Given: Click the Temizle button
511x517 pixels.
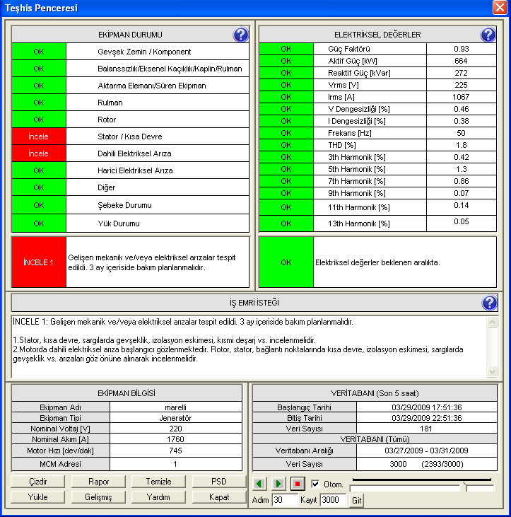Looking at the screenshot, I should 158,482.
